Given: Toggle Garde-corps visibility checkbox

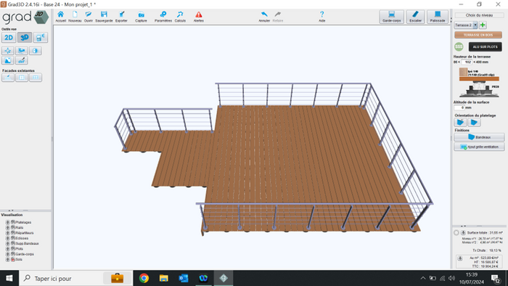Looking at the screenshot, I should [x=13, y=254].
